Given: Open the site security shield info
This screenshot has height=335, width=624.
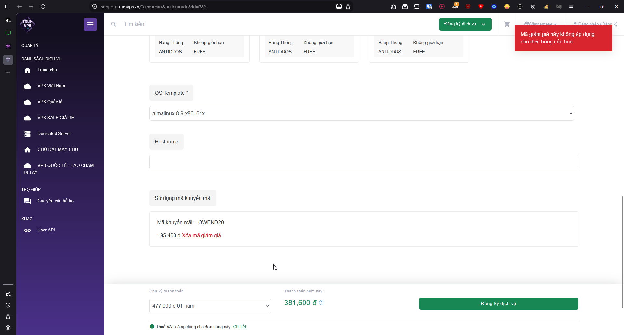Looking at the screenshot, I should 95,6.
